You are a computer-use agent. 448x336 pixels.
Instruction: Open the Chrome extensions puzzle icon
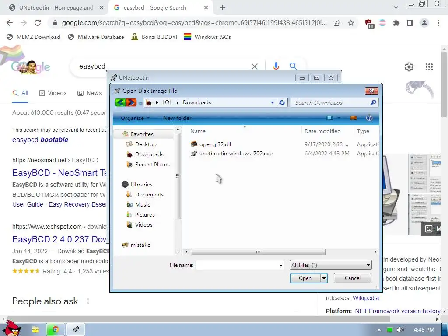tap(396, 23)
